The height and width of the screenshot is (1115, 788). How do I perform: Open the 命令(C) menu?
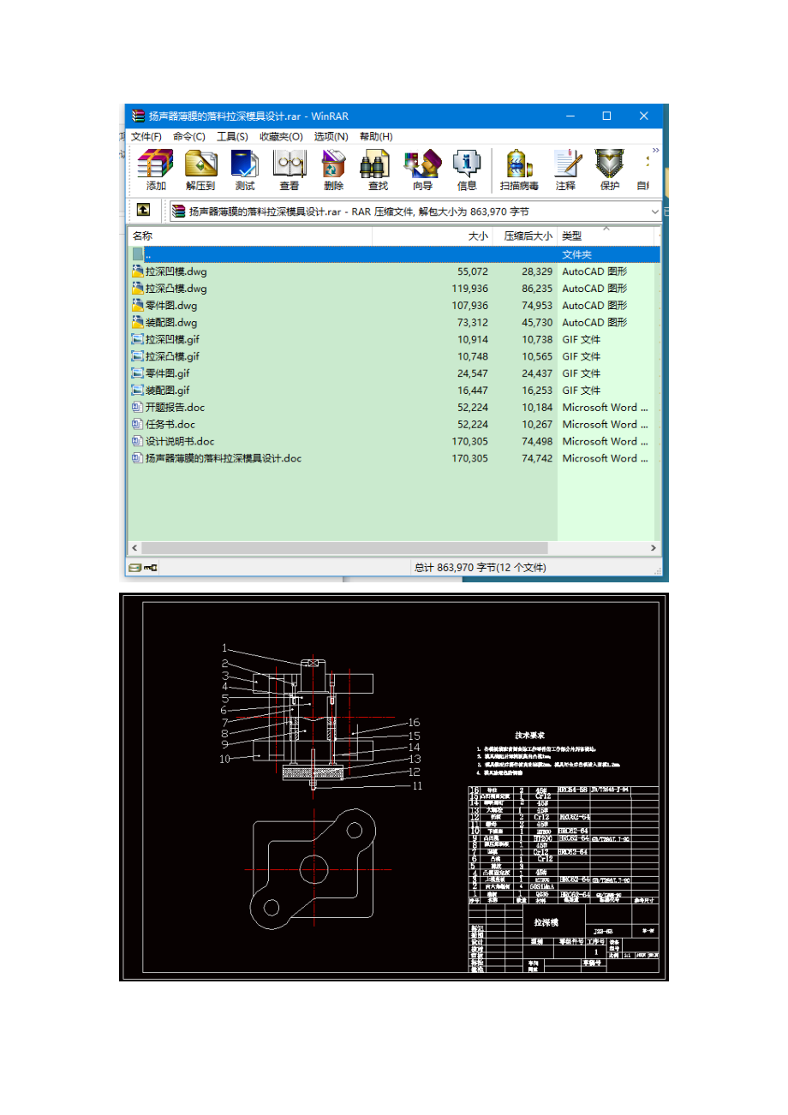tap(188, 136)
